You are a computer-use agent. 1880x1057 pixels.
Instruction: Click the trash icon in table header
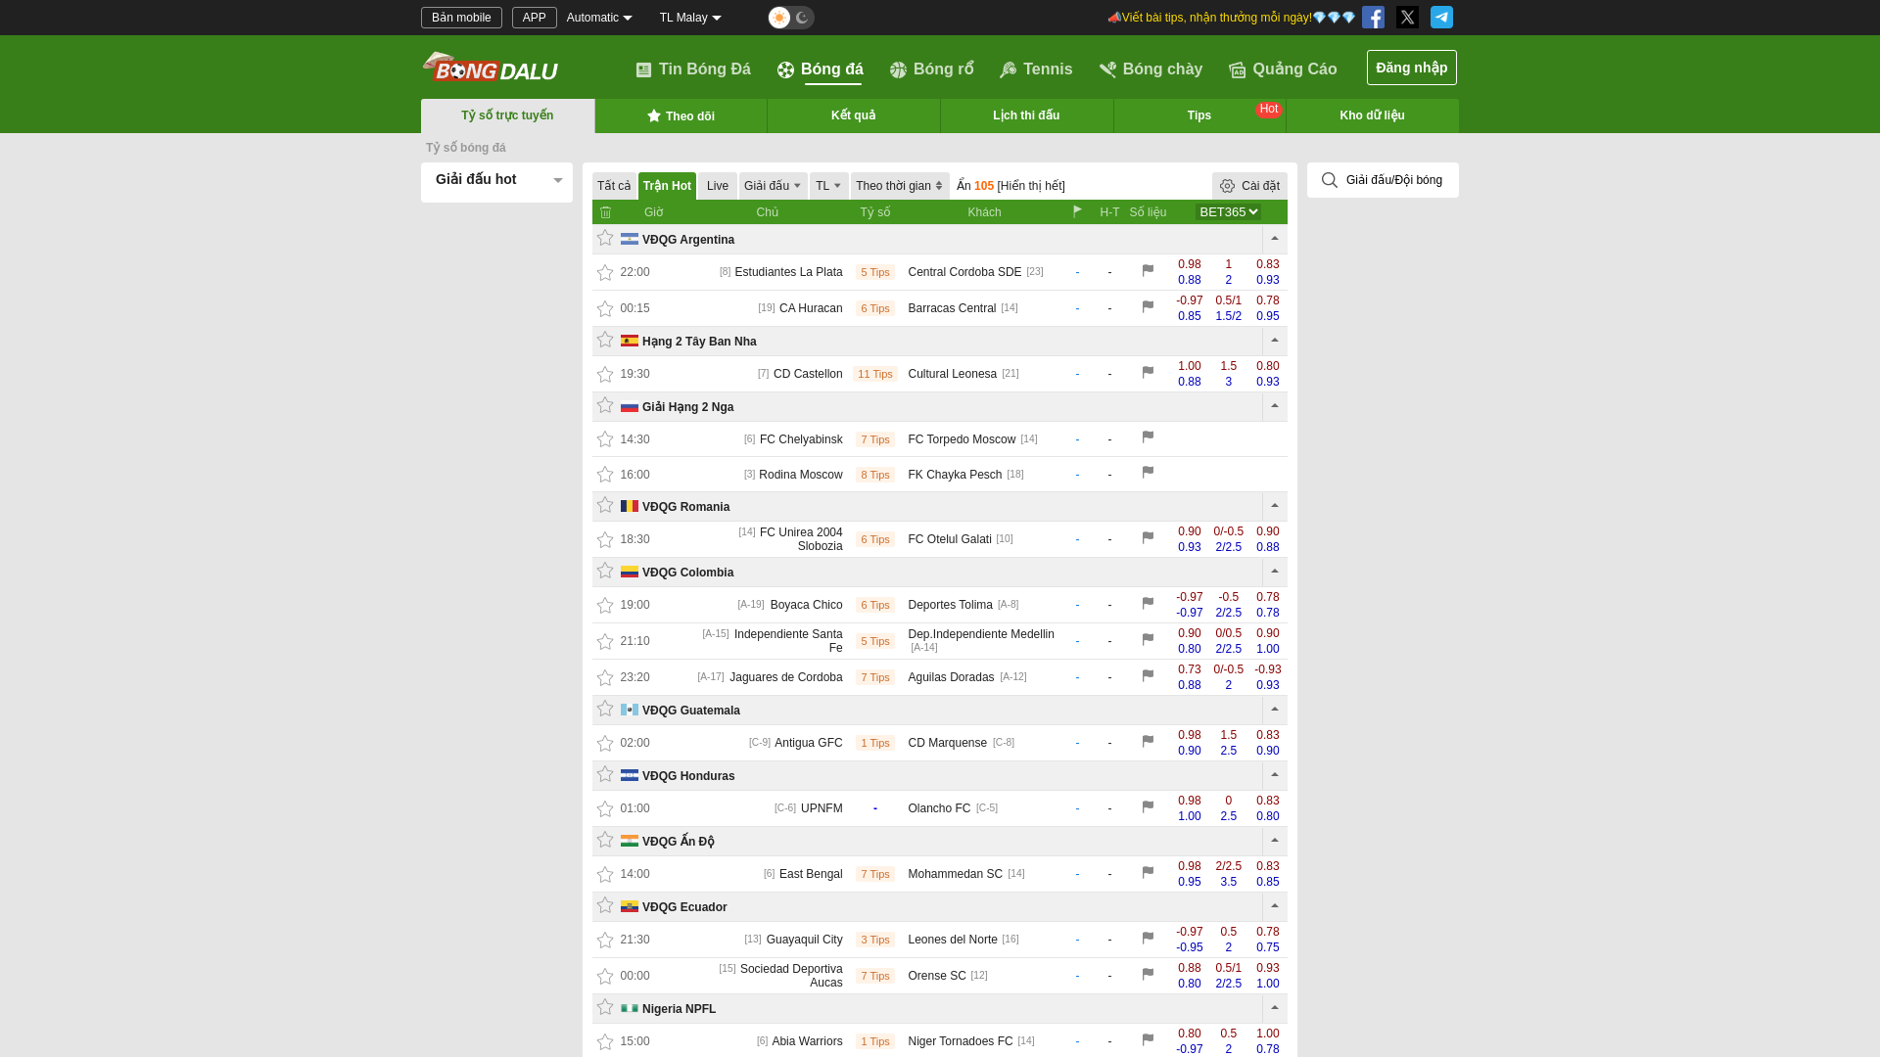605,212
